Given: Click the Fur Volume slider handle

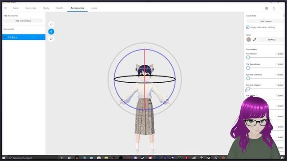Looking at the screenshot, I should pos(248,58).
